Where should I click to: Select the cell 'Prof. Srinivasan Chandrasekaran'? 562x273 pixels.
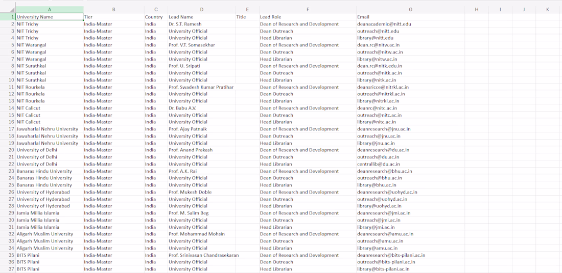point(202,255)
